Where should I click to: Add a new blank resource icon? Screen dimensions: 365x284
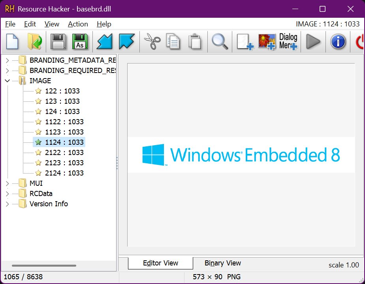pyautogui.click(x=245, y=42)
